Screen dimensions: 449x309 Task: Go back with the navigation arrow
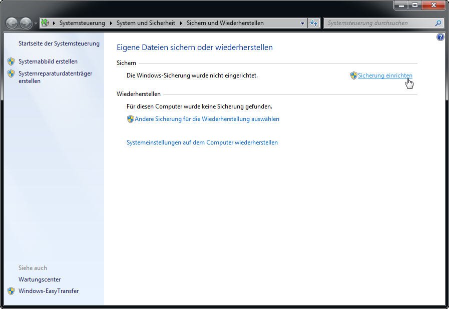[12, 23]
